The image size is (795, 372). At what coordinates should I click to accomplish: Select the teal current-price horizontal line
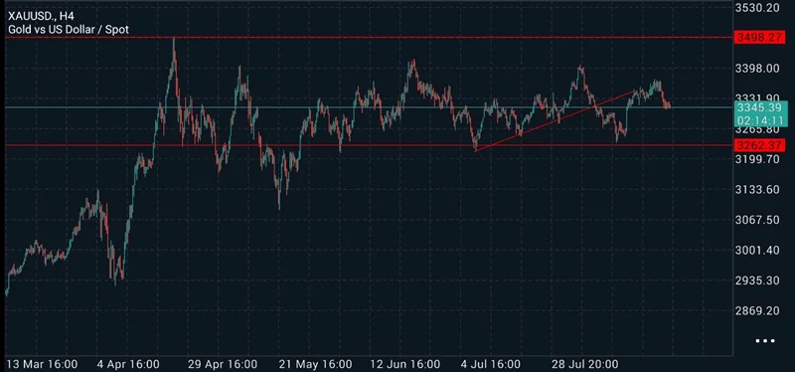tap(369, 107)
